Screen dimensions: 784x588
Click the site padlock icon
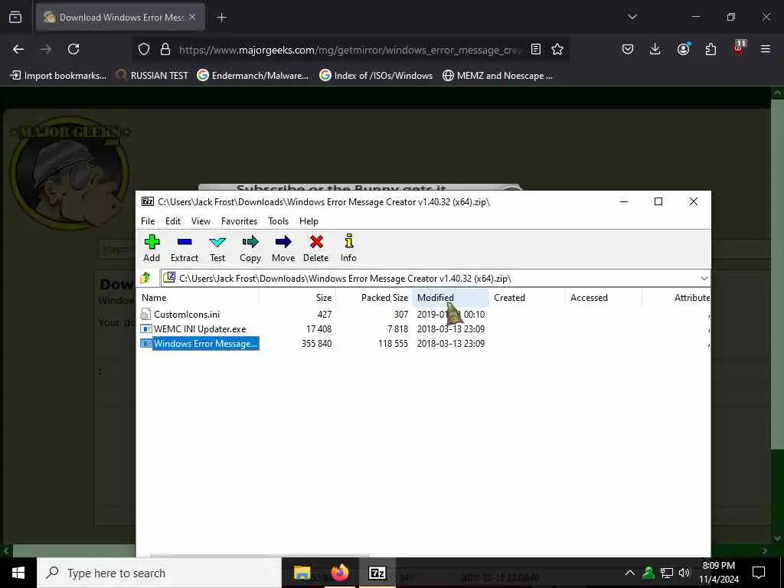(x=165, y=49)
